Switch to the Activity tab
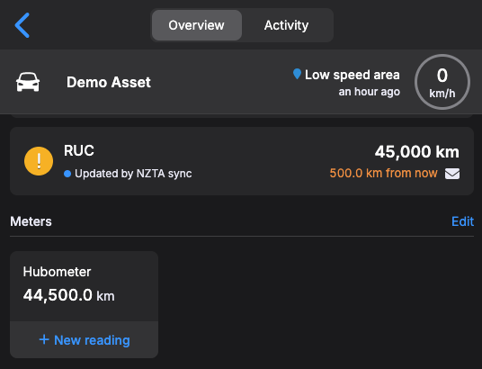Viewport: 482px width, 369px height. [286, 25]
